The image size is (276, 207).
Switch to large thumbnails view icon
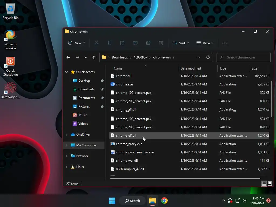coord(270,184)
